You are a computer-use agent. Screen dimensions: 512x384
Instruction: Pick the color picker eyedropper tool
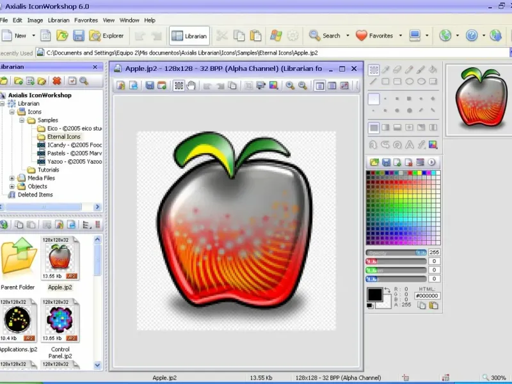386,70
